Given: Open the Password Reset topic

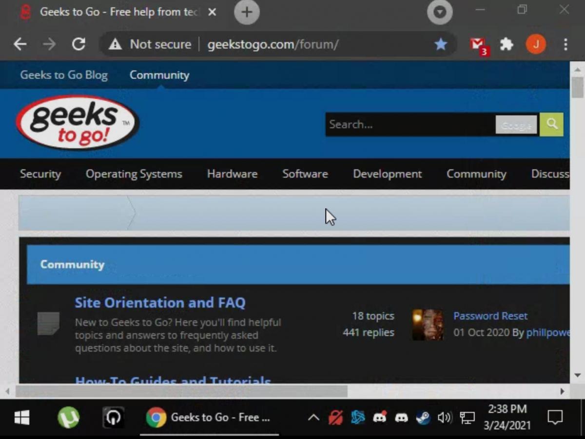Looking at the screenshot, I should tap(490, 316).
